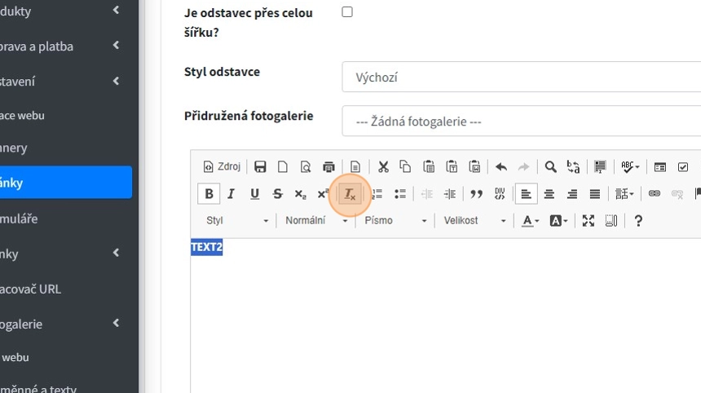Expand the Velikost font size dropdown

click(x=475, y=221)
